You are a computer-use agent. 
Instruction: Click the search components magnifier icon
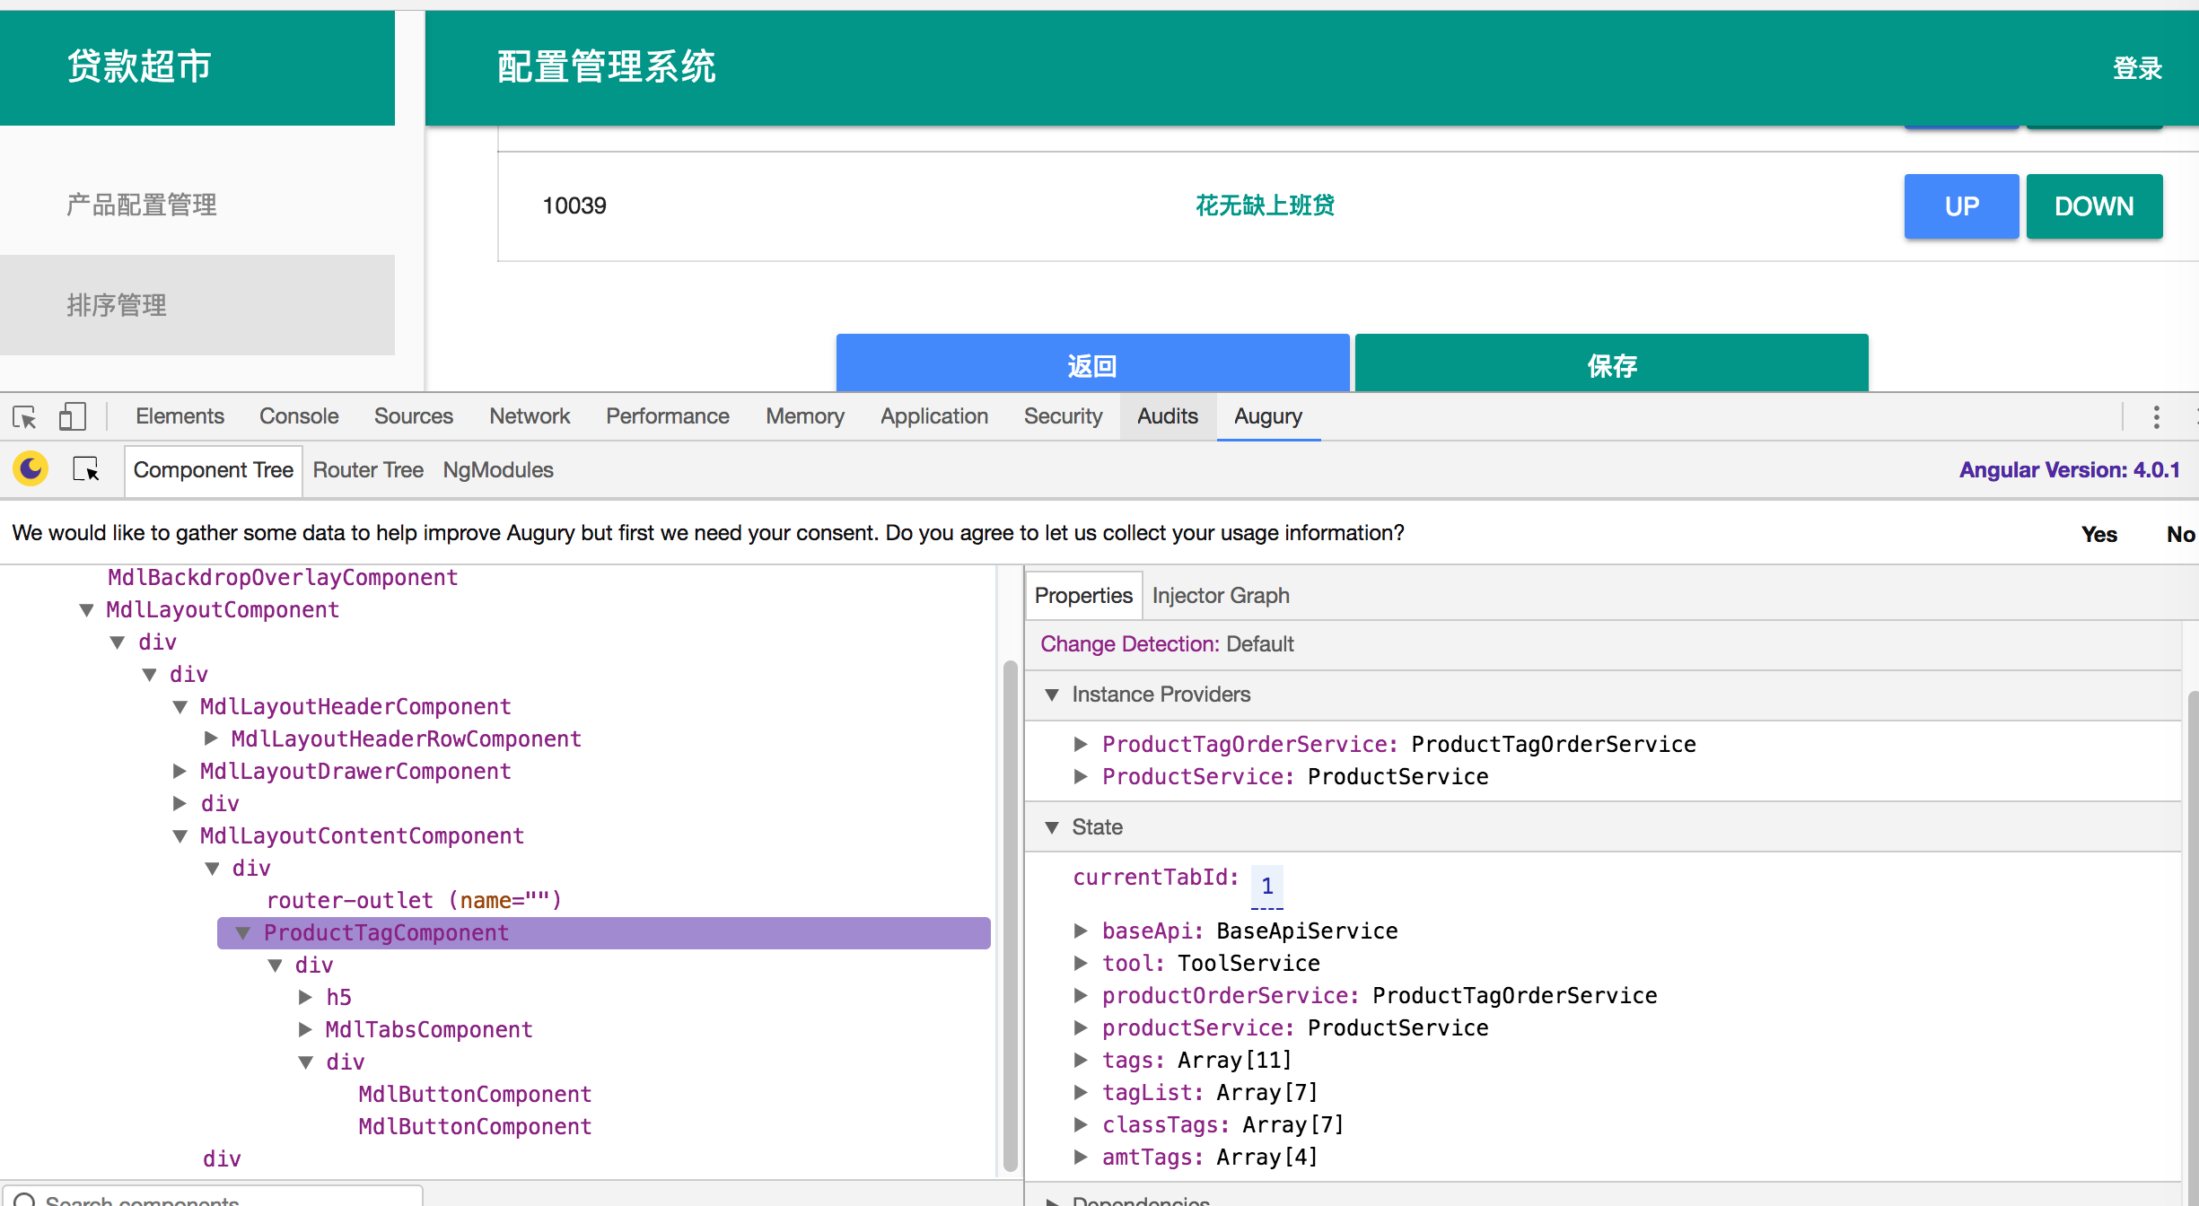point(25,1200)
